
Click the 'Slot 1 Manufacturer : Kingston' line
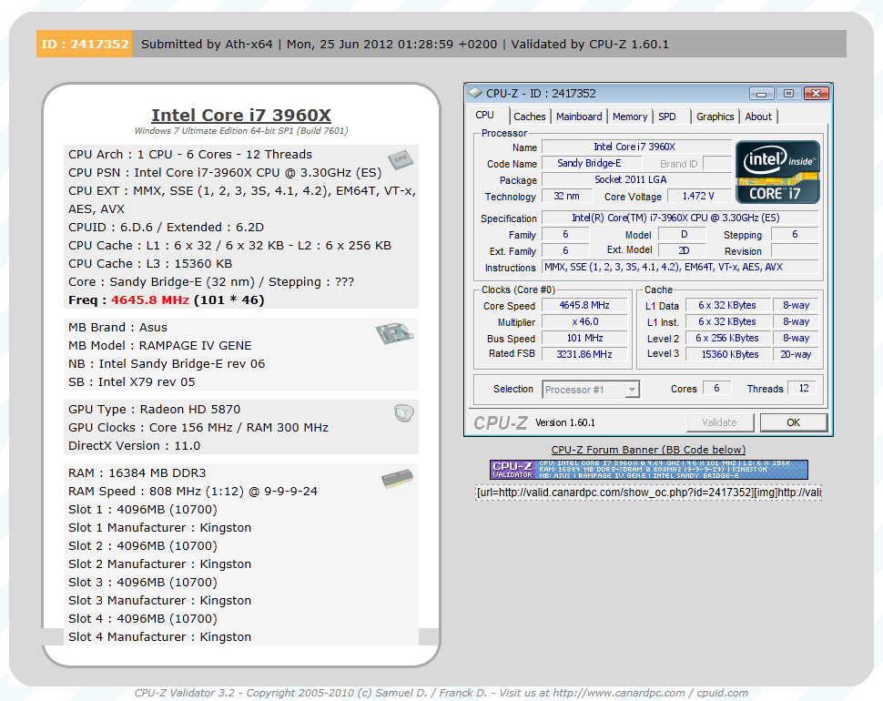tap(159, 528)
